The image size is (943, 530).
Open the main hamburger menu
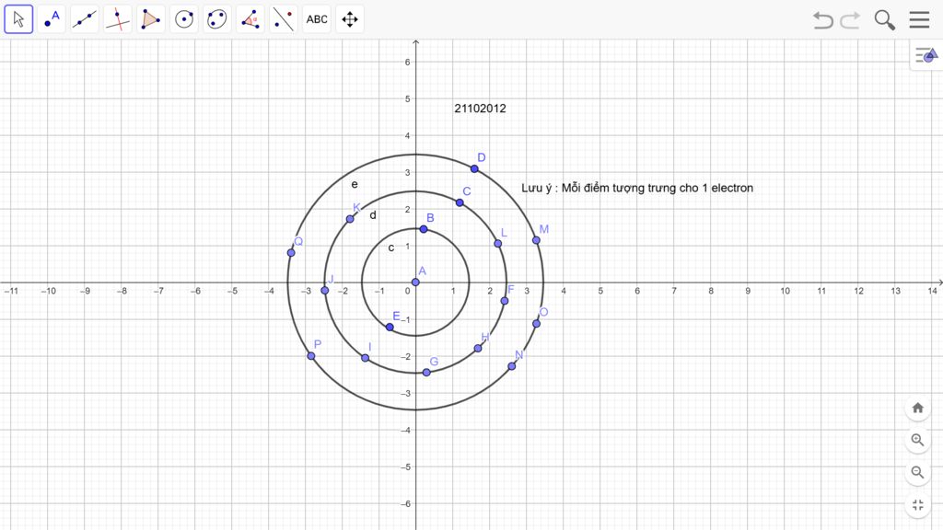pyautogui.click(x=919, y=20)
